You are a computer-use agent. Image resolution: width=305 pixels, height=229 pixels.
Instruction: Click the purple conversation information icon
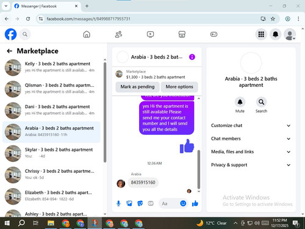[192, 57]
